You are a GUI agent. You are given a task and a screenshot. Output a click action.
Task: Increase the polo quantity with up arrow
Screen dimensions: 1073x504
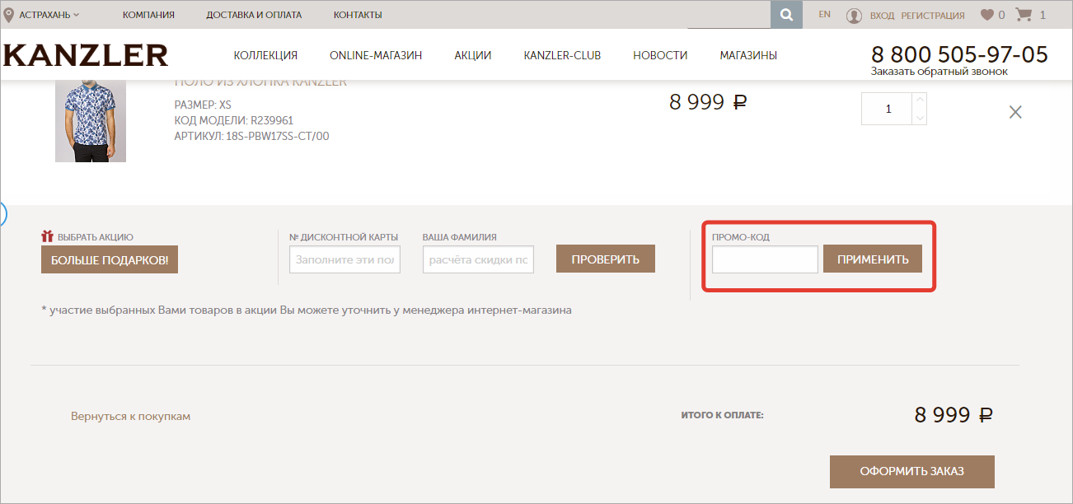(x=920, y=100)
